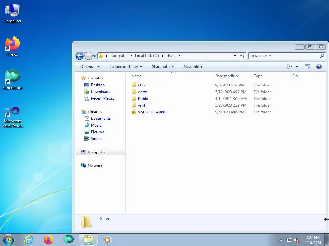Click the New folder button
Viewport: 329px width, 246px height.
point(193,67)
